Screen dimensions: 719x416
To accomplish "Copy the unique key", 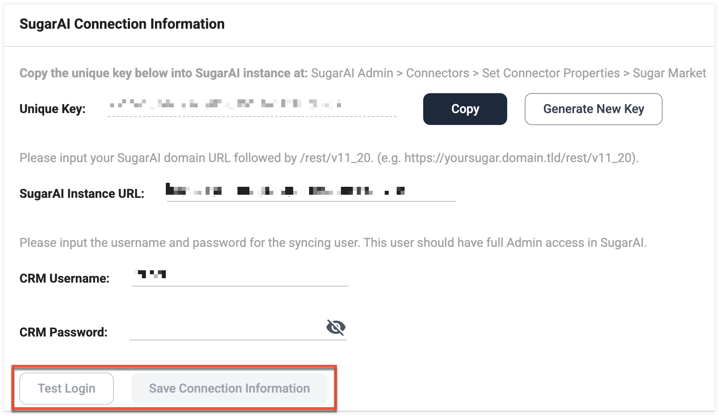I will tap(465, 109).
